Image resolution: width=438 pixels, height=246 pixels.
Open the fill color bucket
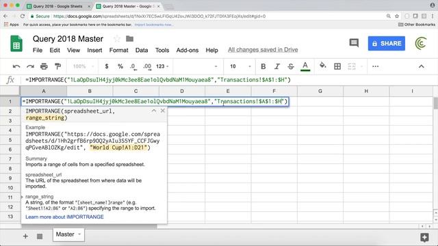pyautogui.click(x=322, y=66)
